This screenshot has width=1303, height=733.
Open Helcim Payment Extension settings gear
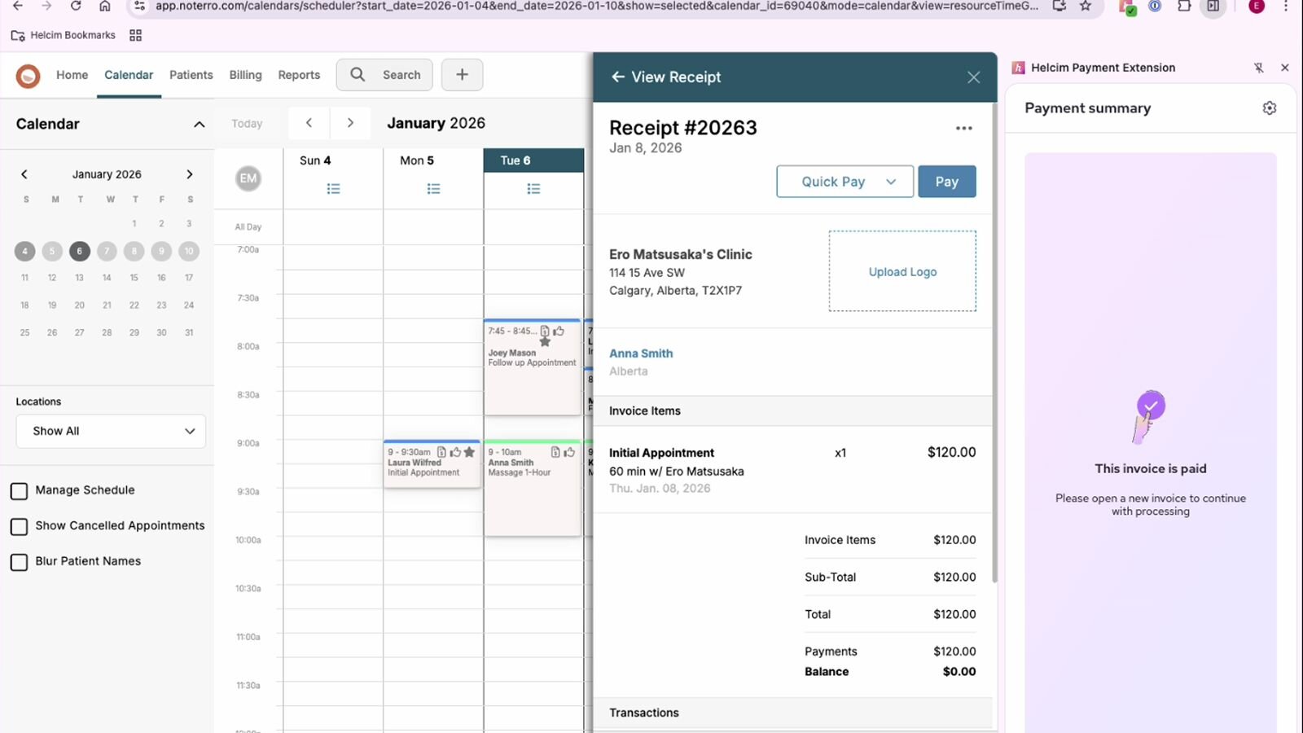click(1269, 108)
